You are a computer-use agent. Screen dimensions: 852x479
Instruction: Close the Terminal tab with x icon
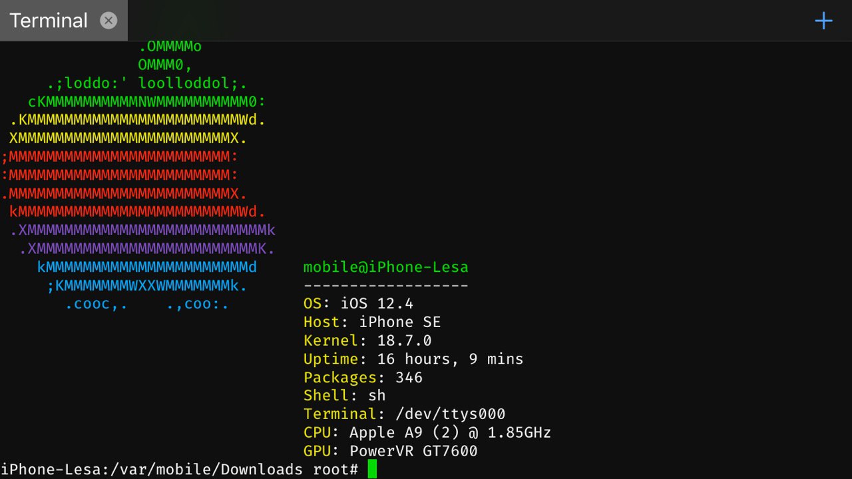point(108,21)
